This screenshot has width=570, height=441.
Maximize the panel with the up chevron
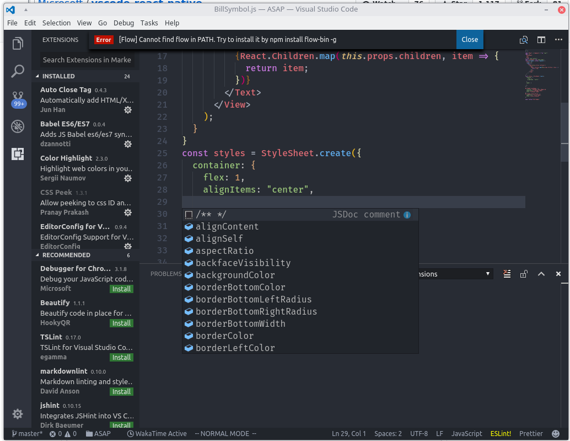pyautogui.click(x=541, y=274)
